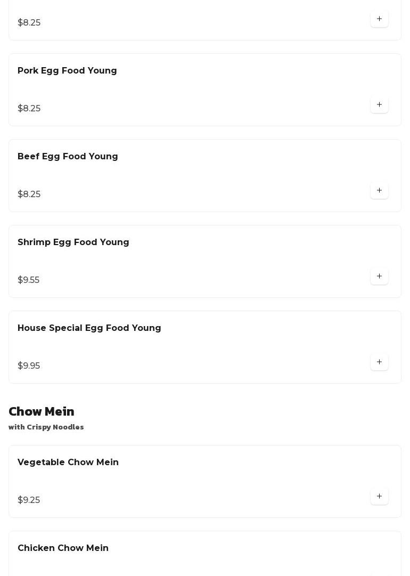Click the $8.25 Beef Egg Food Young price

click(29, 194)
